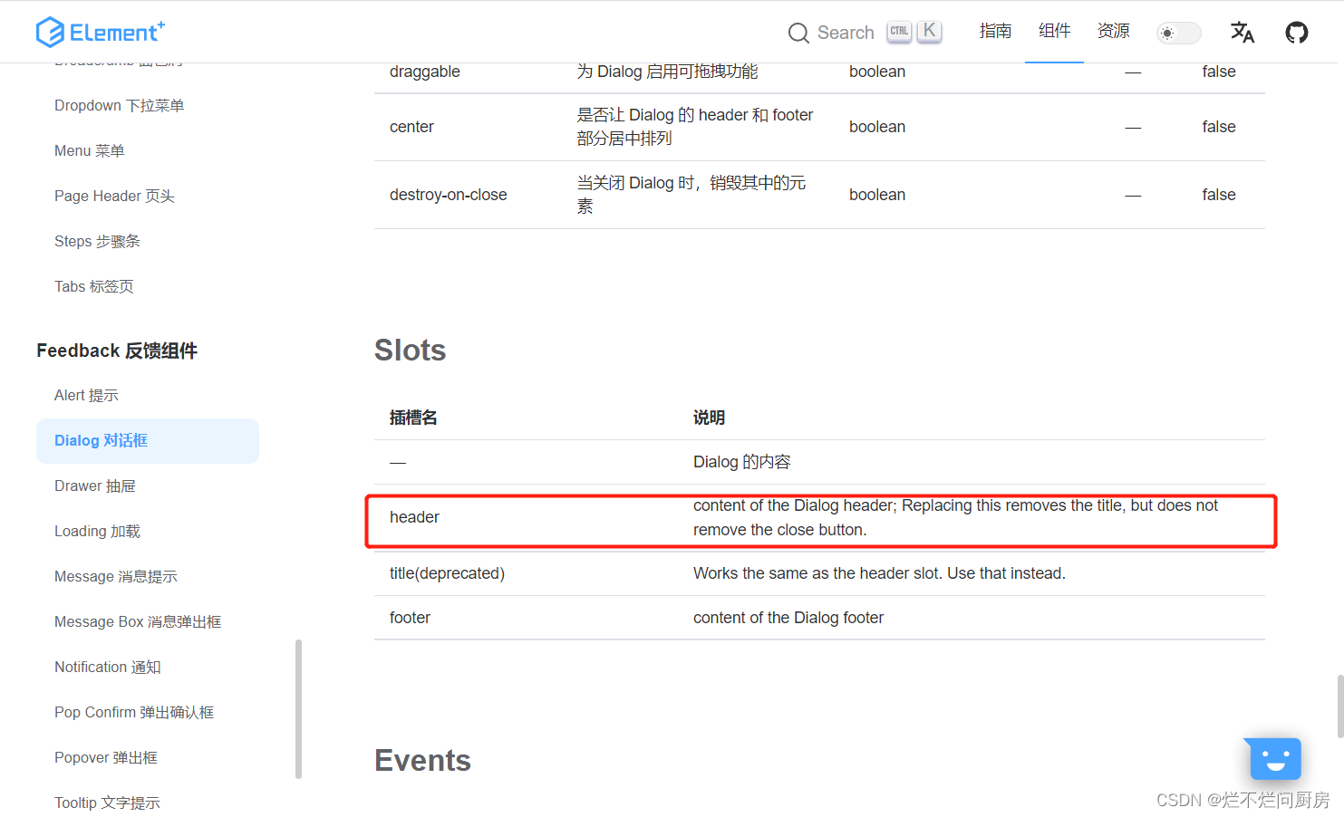Viewport: 1344px width, 817px height.
Task: Open the chat assistant widget
Action: pyautogui.click(x=1273, y=758)
